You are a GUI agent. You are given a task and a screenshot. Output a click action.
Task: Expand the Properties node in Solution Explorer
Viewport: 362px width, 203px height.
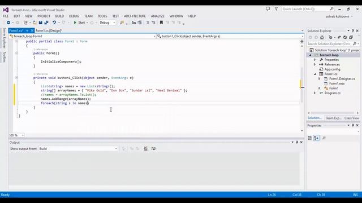[314, 60]
